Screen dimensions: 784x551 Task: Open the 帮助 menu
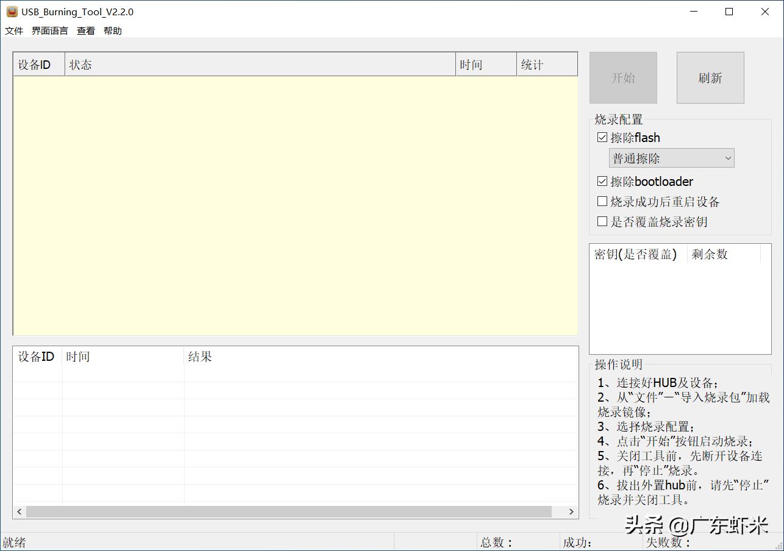coord(113,30)
